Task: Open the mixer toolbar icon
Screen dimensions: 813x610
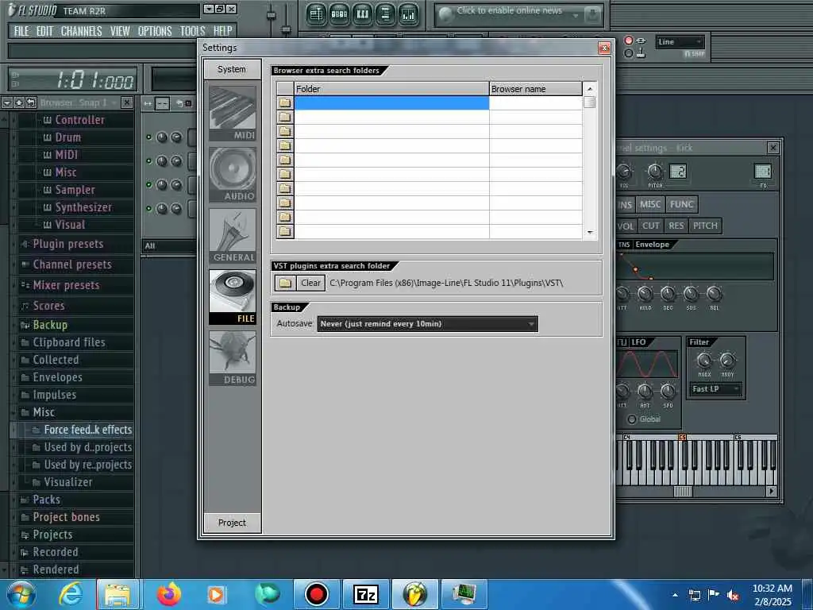Action: click(x=409, y=14)
